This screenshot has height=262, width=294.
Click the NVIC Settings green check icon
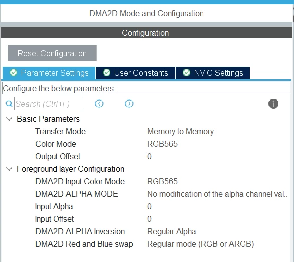[x=186, y=72]
